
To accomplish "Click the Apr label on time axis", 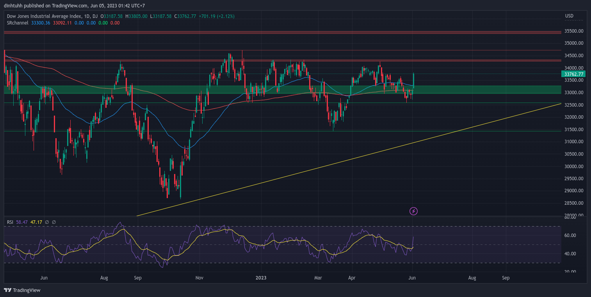I will pos(352,278).
